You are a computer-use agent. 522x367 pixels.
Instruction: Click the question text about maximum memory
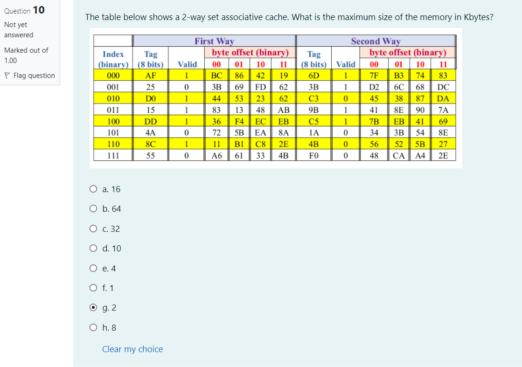(289, 17)
